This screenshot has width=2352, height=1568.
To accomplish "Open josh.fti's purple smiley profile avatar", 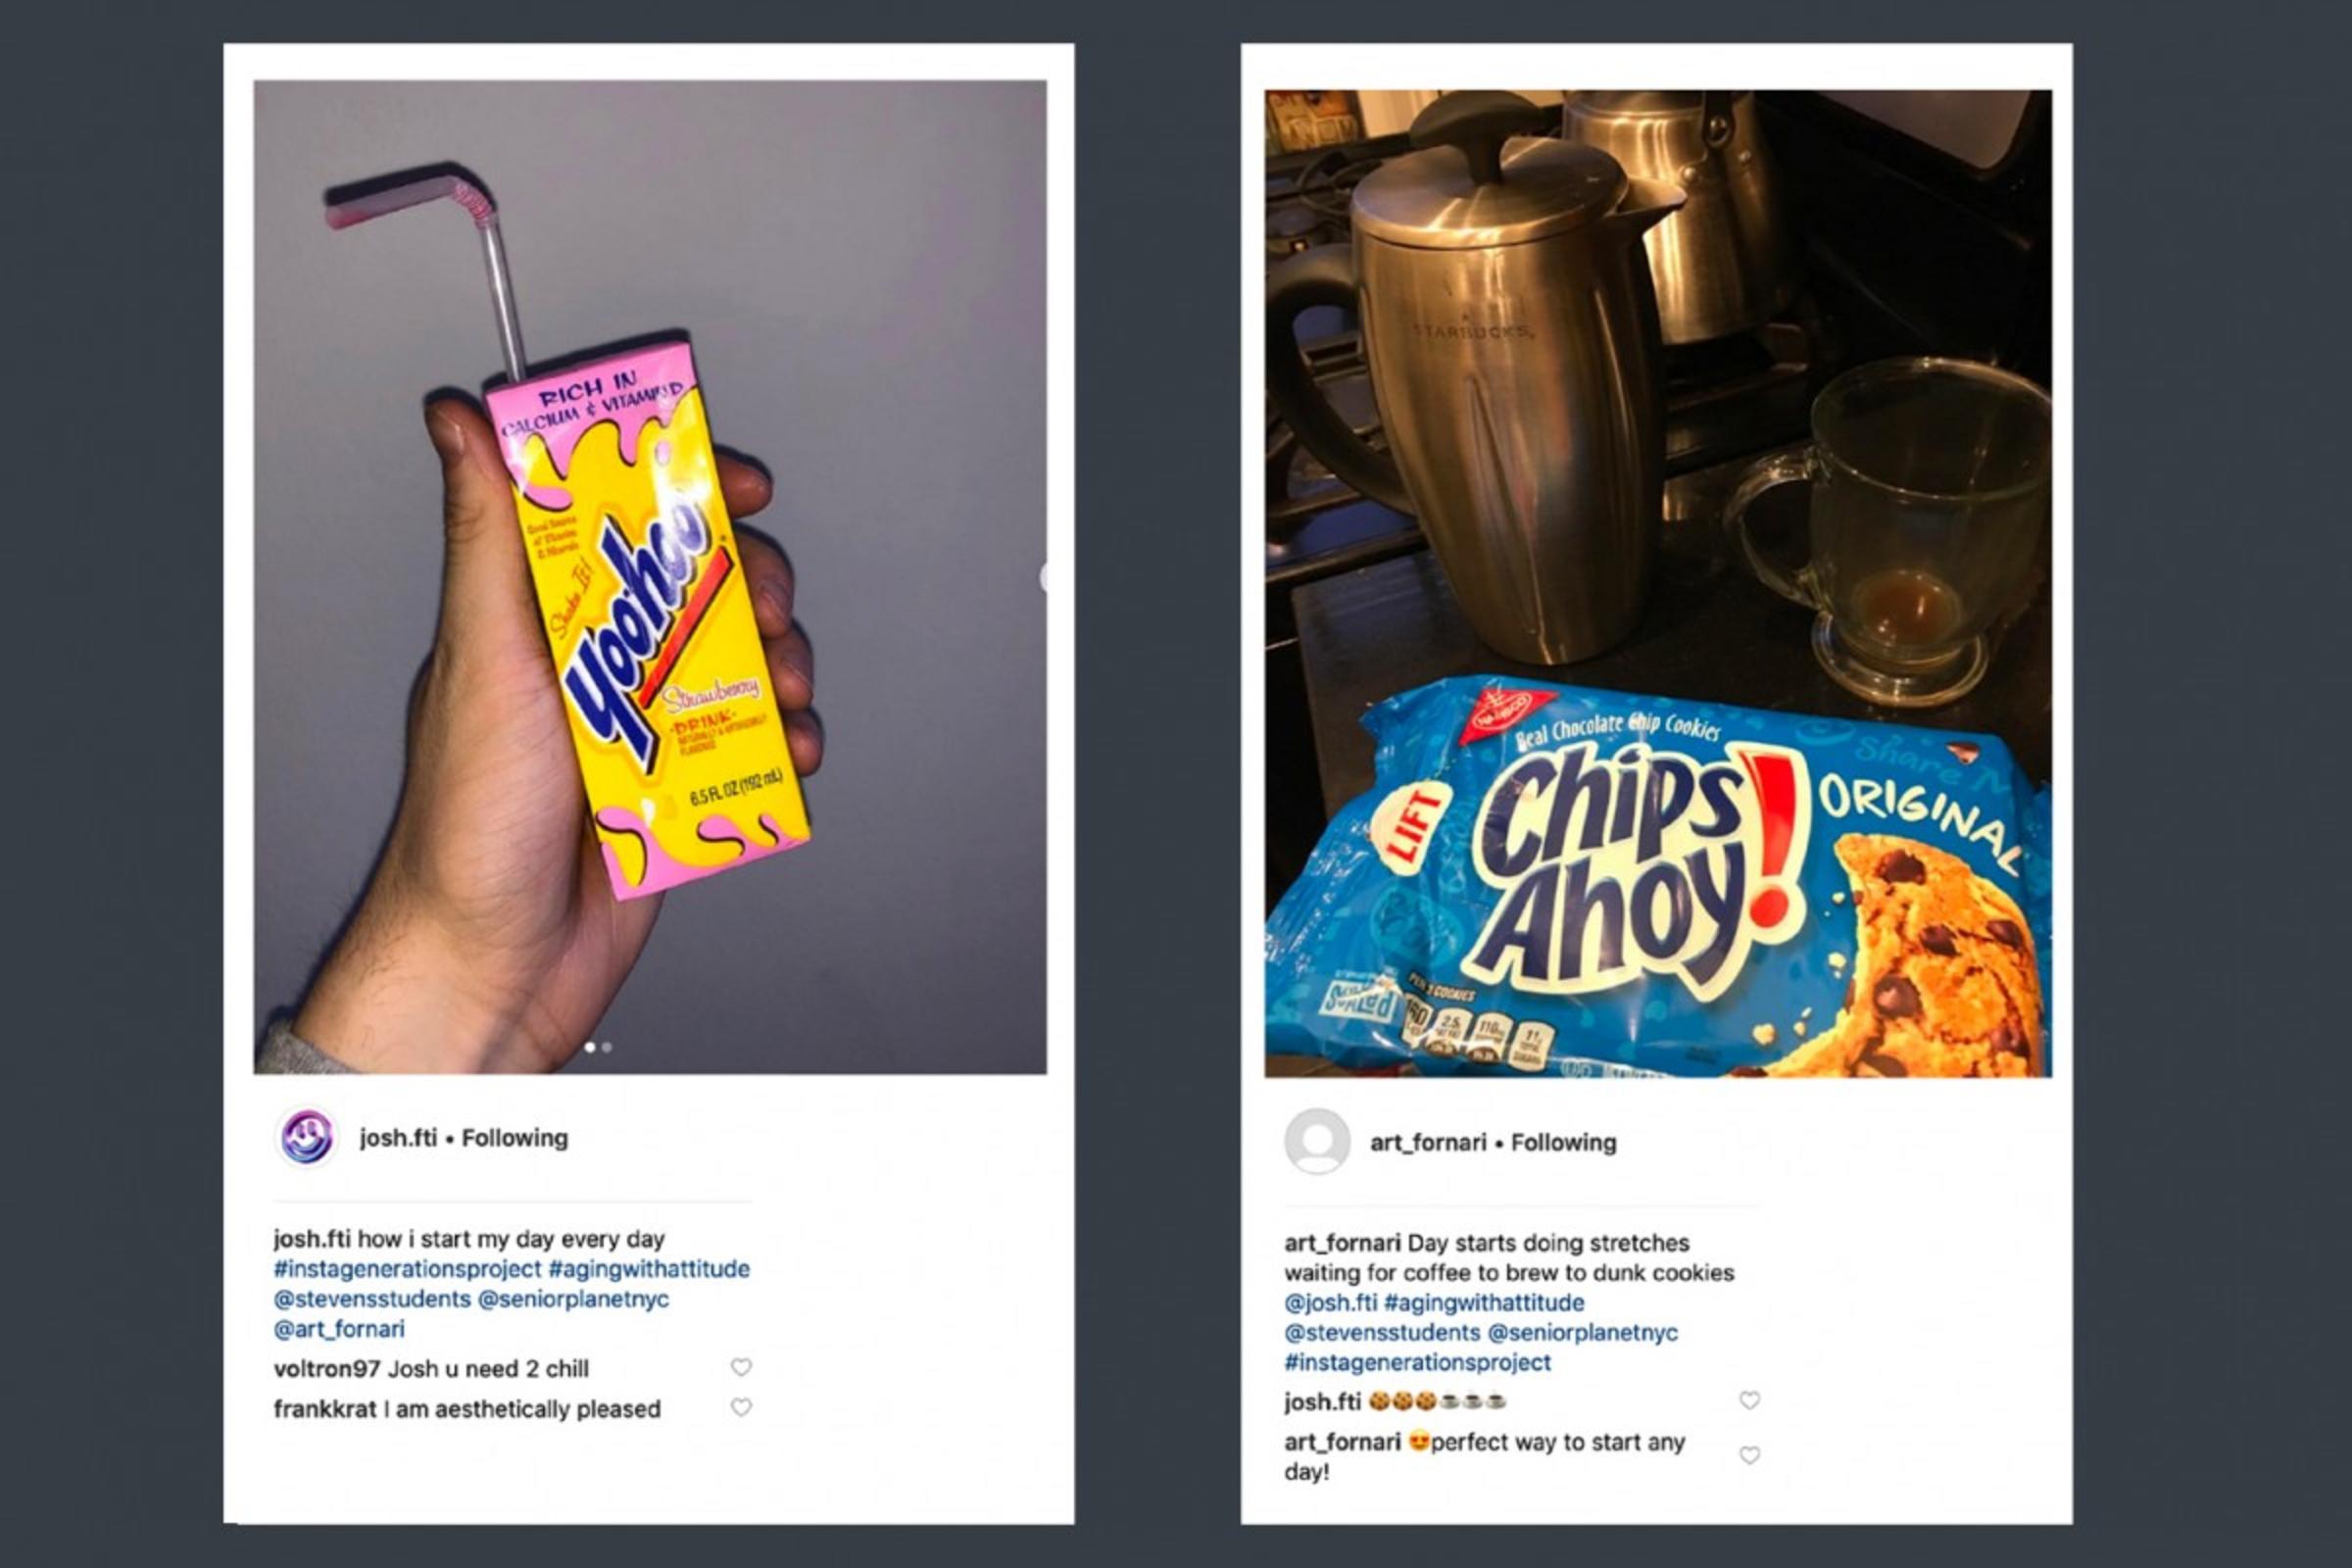I will pos(307,1138).
